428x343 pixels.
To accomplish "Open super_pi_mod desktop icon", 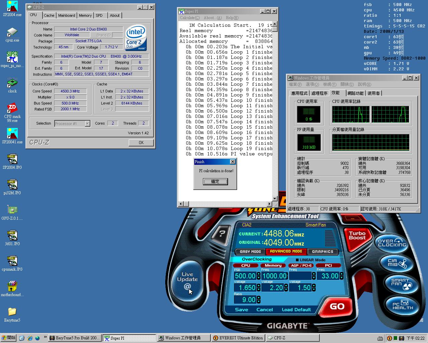I will pos(12,60).
